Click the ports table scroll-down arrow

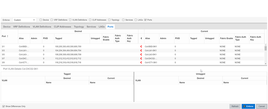point(266,64)
